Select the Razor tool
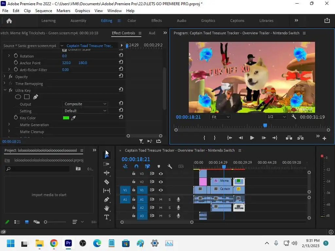The width and height of the screenshot is (335, 251). pyautogui.click(x=107, y=182)
